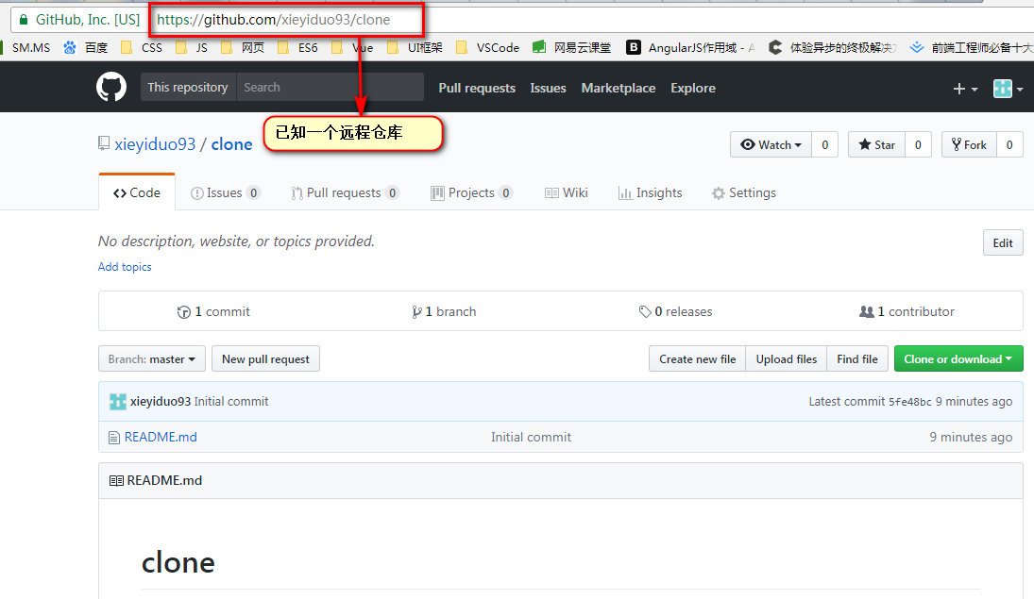The height and width of the screenshot is (599, 1034).
Task: Switch to the Insights tab
Action: (651, 193)
